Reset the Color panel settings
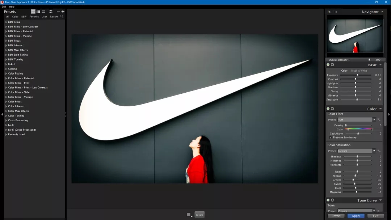The height and width of the screenshot is (220, 391). tap(332, 109)
